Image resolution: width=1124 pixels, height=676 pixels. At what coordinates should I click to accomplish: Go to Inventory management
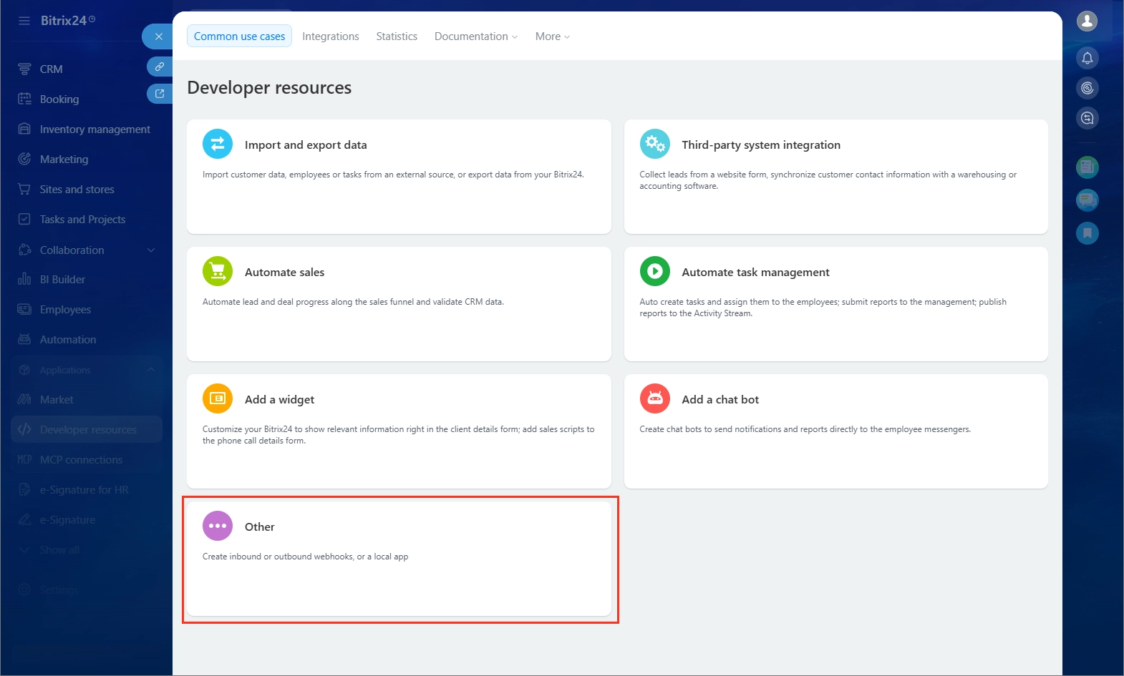[x=95, y=129]
